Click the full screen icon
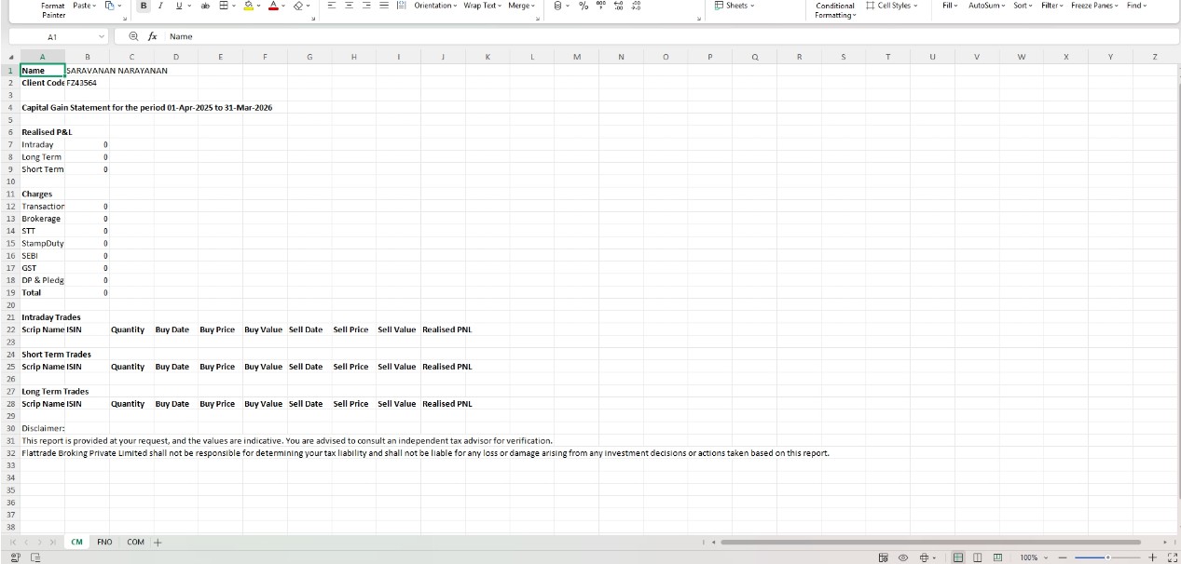The image size is (1181, 564). (1171, 557)
